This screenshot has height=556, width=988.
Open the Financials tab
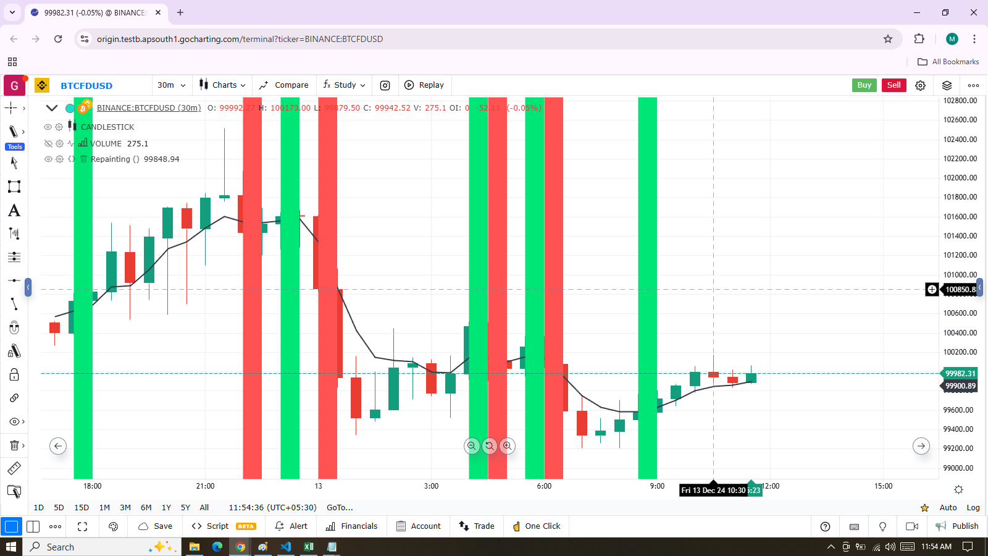click(351, 526)
